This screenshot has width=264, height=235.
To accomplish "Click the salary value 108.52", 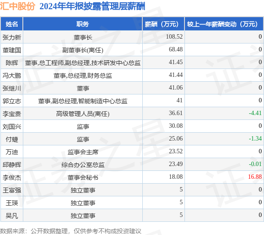I will (174, 37).
